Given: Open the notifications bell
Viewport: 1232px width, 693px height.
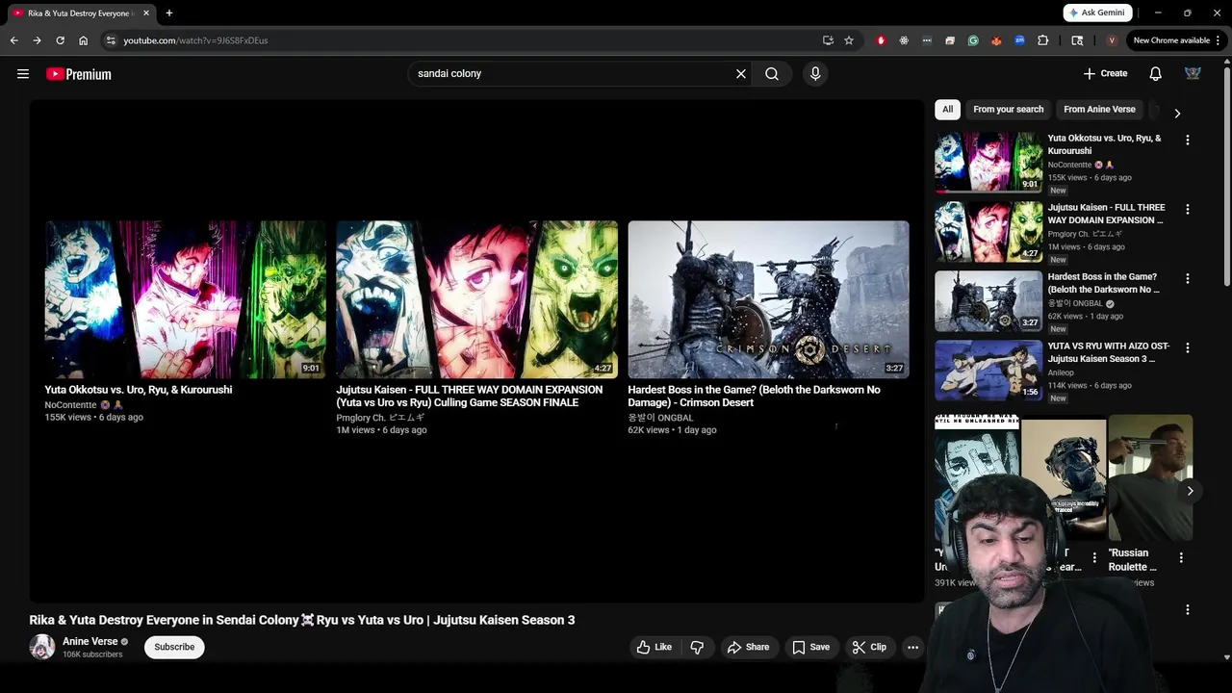Looking at the screenshot, I should (1155, 74).
